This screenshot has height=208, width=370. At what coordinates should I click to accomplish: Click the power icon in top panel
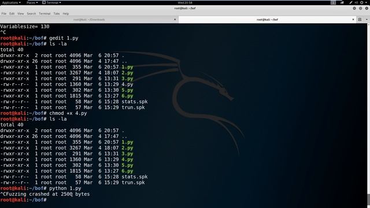[361, 2]
